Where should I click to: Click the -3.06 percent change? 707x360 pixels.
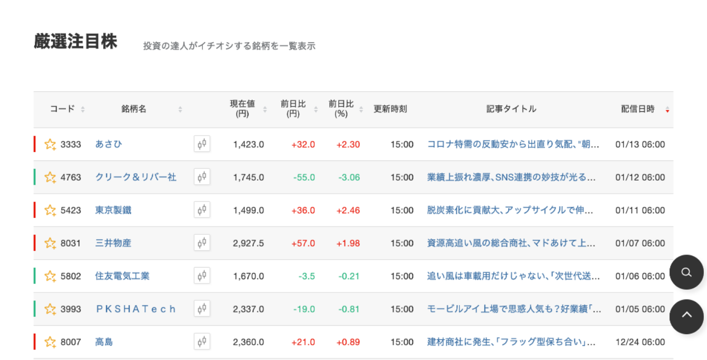pyautogui.click(x=349, y=177)
